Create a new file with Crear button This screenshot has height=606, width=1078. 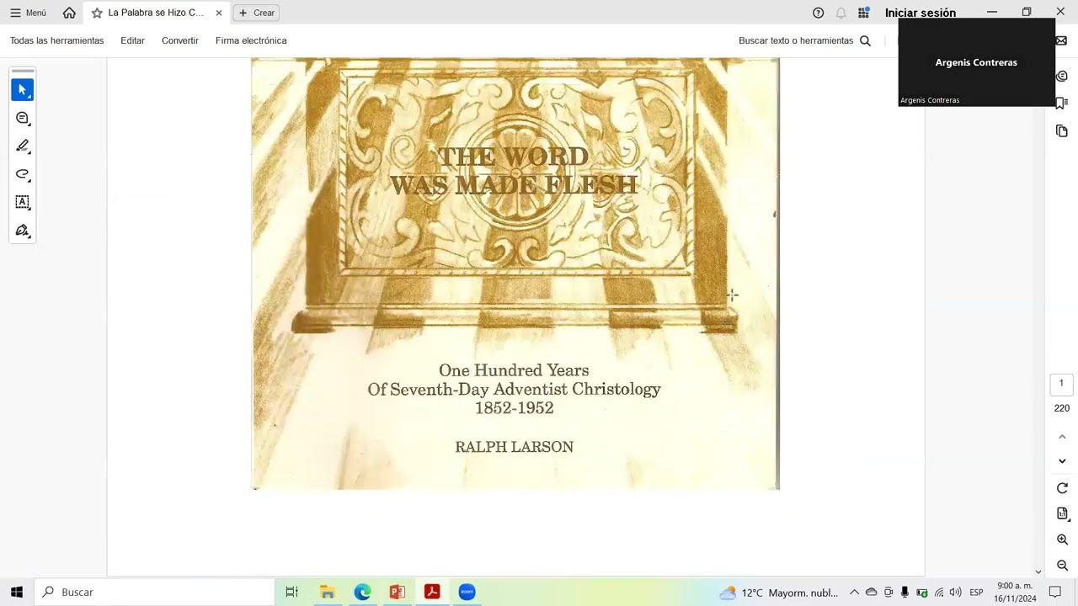257,13
